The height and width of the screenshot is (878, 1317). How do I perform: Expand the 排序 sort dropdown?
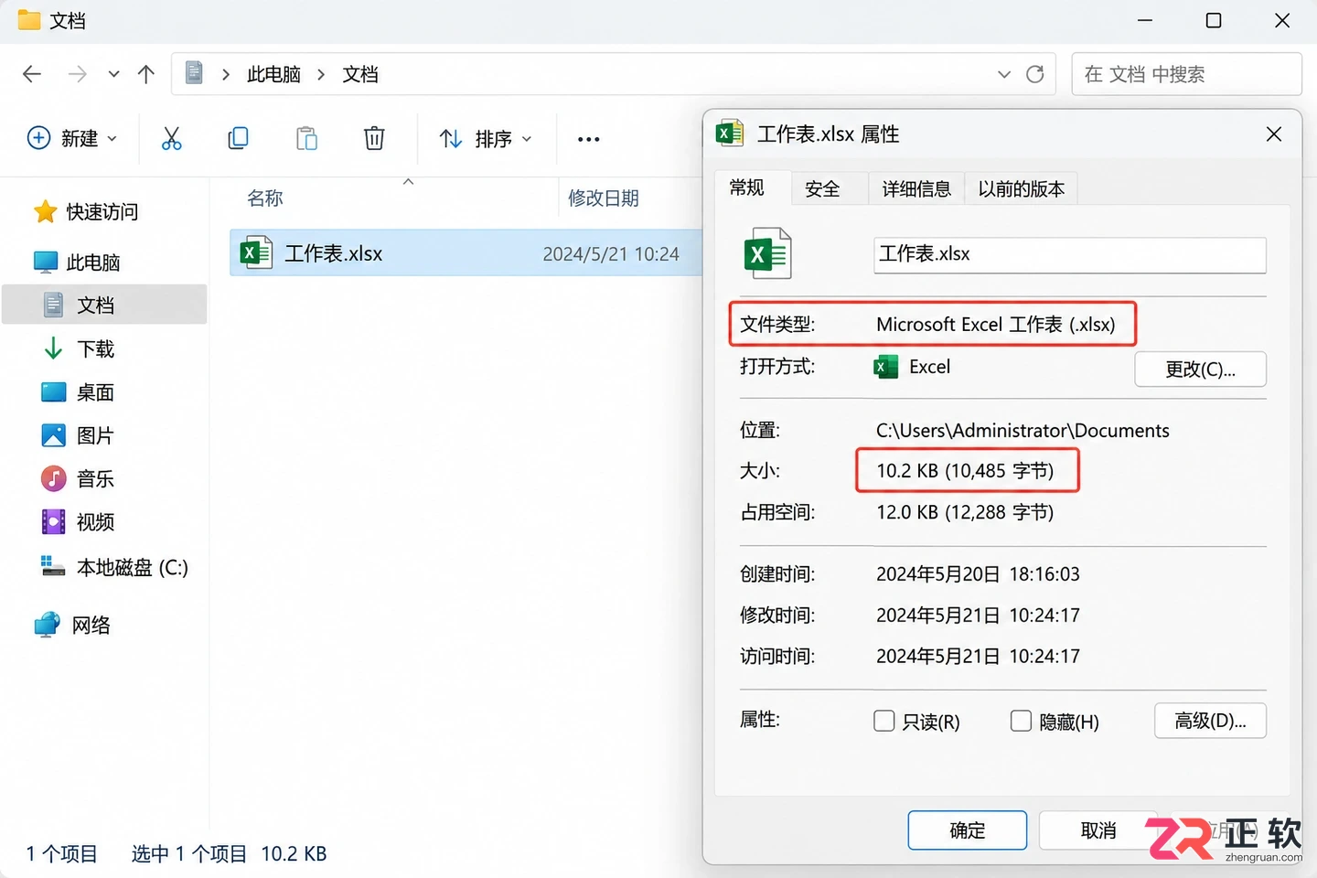click(486, 138)
